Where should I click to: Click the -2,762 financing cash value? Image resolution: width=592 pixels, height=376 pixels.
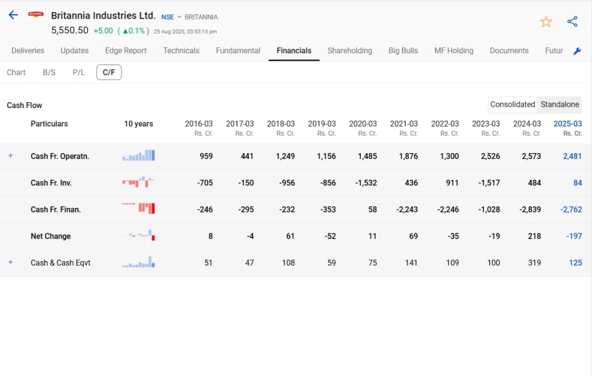point(571,210)
